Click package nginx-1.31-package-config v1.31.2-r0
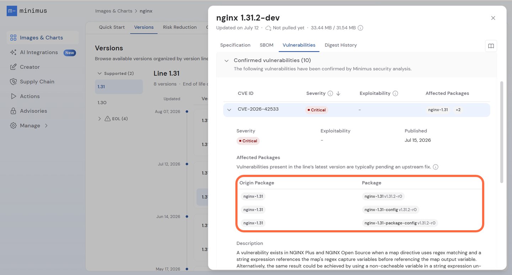 [400, 223]
